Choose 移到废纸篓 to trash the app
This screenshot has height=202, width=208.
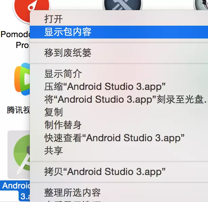(119, 53)
